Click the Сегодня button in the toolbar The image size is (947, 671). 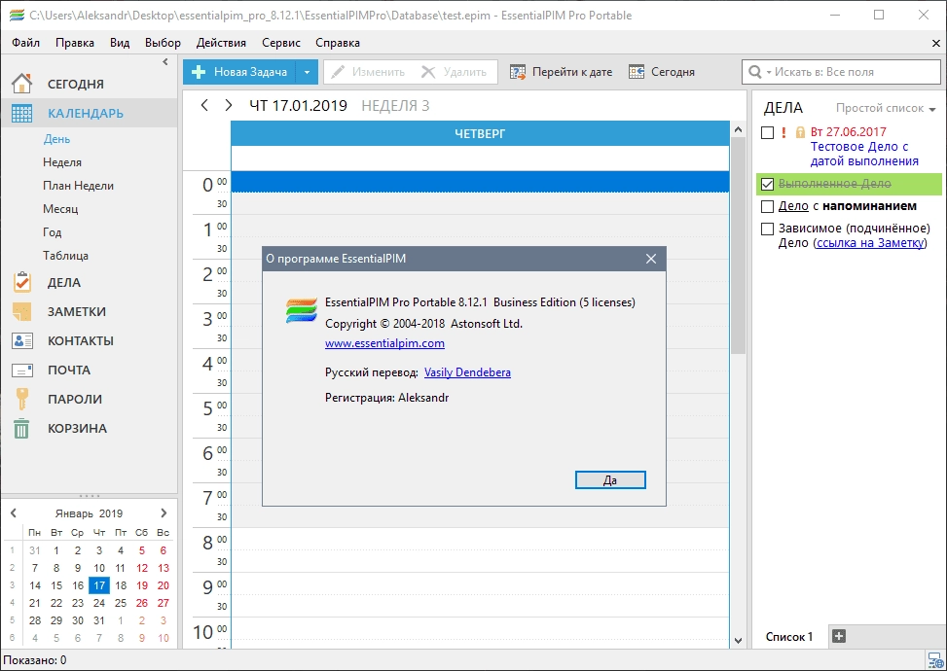pos(662,72)
